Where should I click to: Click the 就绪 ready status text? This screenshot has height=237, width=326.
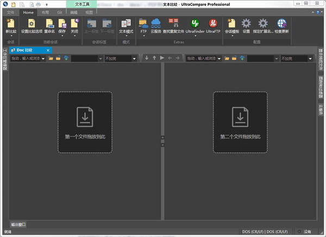(x=8, y=232)
